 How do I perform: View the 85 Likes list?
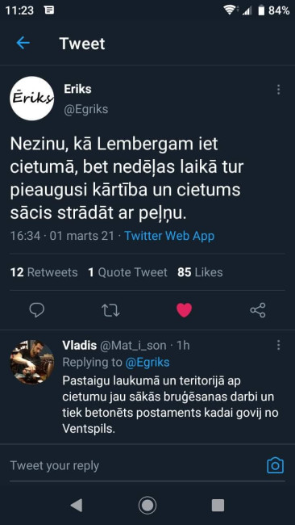point(200,272)
